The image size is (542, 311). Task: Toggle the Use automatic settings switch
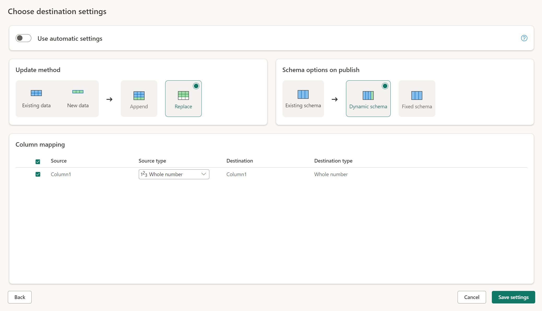23,38
